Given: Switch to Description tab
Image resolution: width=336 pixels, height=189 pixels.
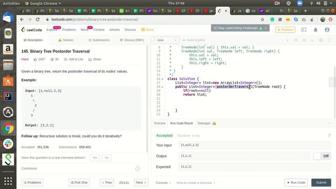Looking at the screenshot, I should [x=33, y=40].
